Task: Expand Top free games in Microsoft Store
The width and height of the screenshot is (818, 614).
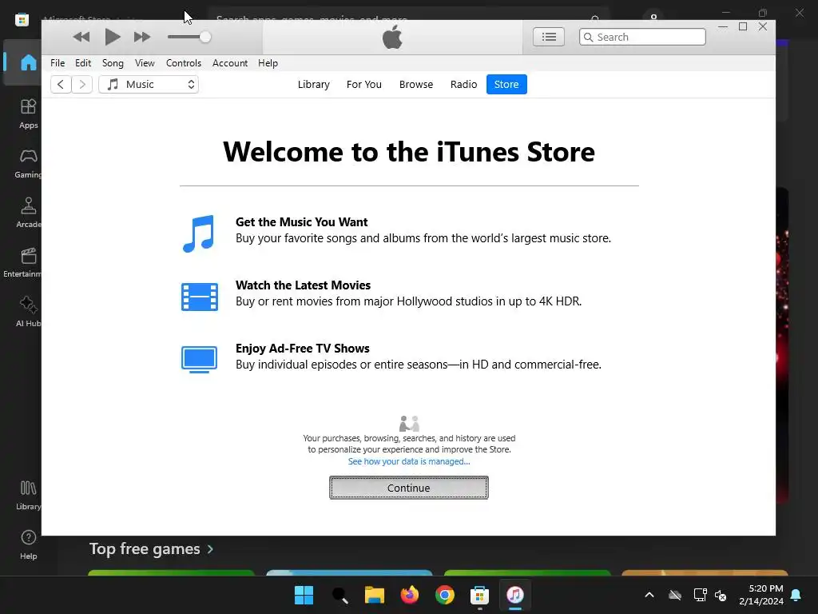Action: tap(151, 549)
